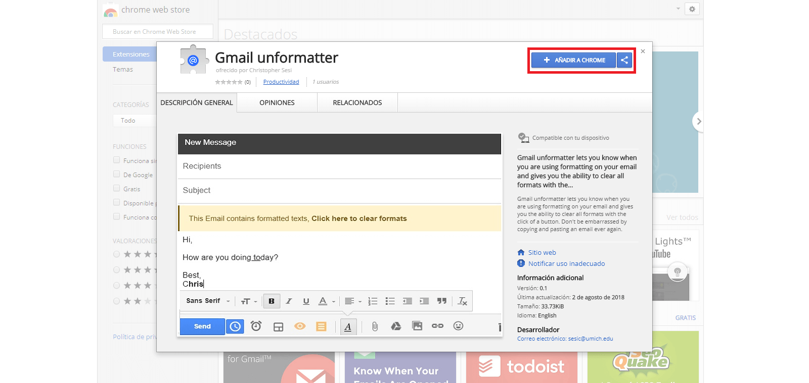Toggle the Gratis checkbox
This screenshot has width=809, height=383.
117,188
